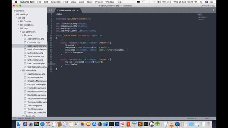This screenshot has width=228, height=128.
Task: Open QuickTime Player in dock
Action: click(x=177, y=124)
